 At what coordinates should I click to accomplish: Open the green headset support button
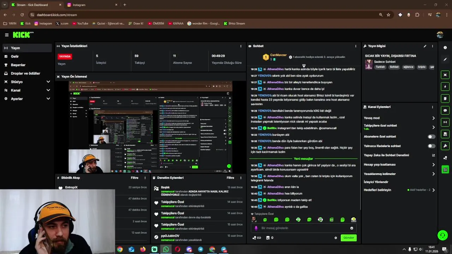(442, 235)
